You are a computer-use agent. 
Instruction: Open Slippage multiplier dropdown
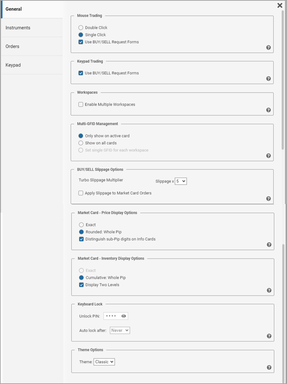pyautogui.click(x=181, y=181)
